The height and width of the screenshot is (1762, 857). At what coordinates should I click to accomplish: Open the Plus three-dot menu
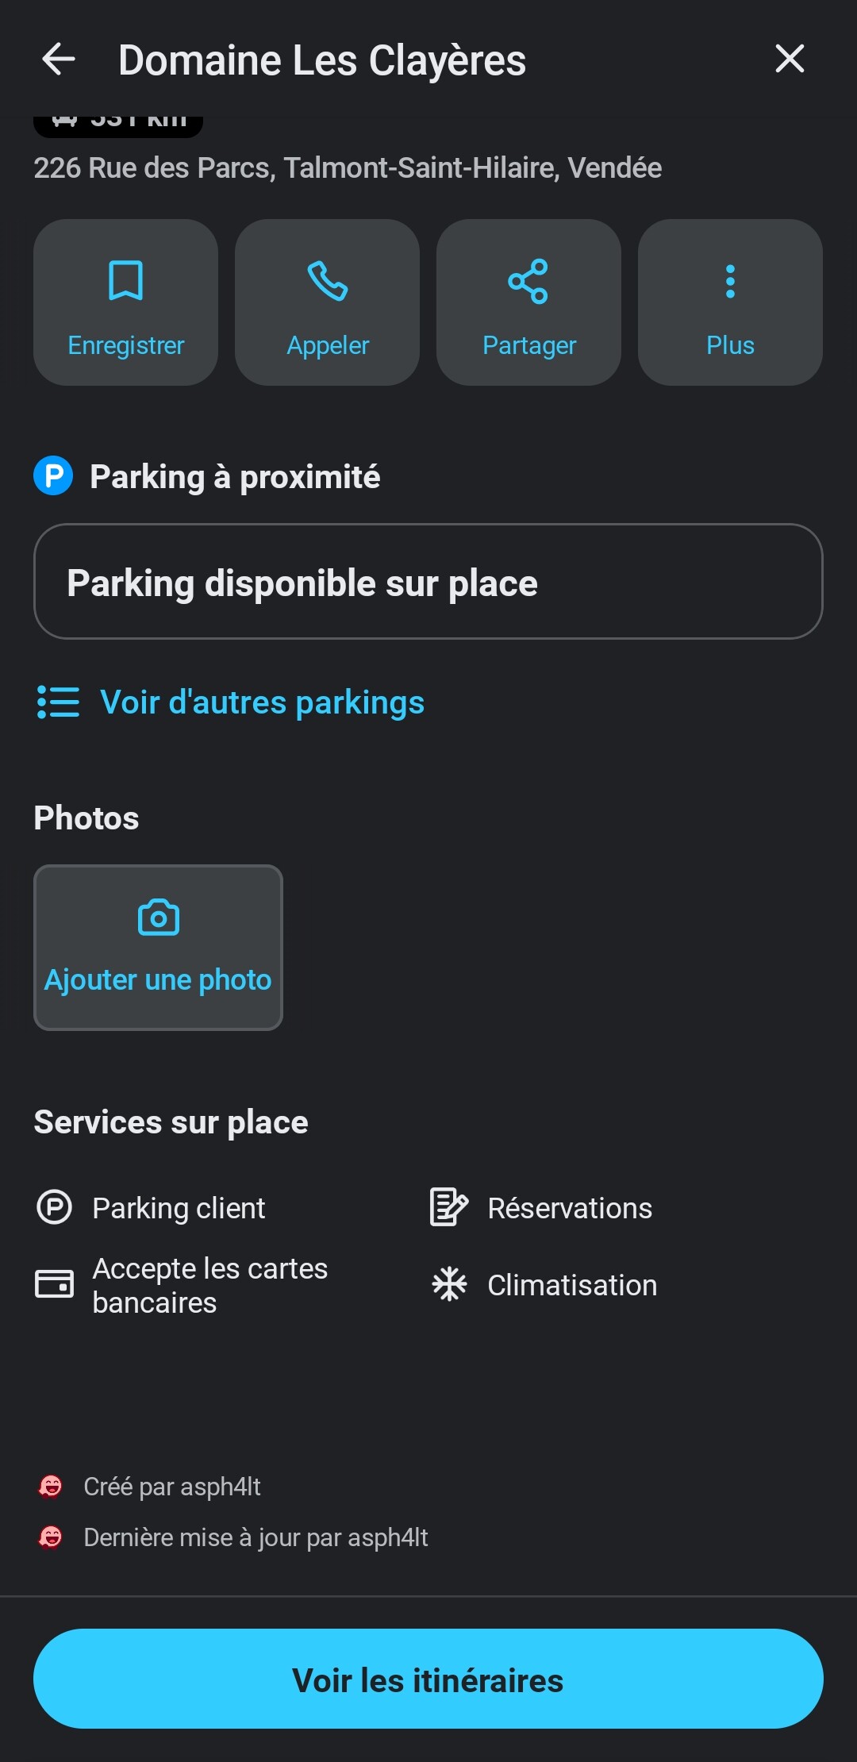(x=730, y=281)
